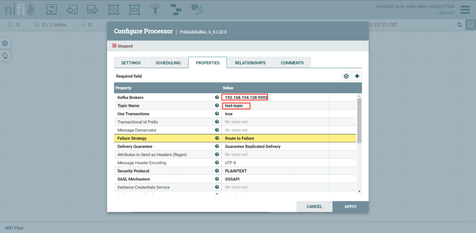Cancel the Configure Processor dialog
Image resolution: width=476 pixels, height=233 pixels.
315,207
